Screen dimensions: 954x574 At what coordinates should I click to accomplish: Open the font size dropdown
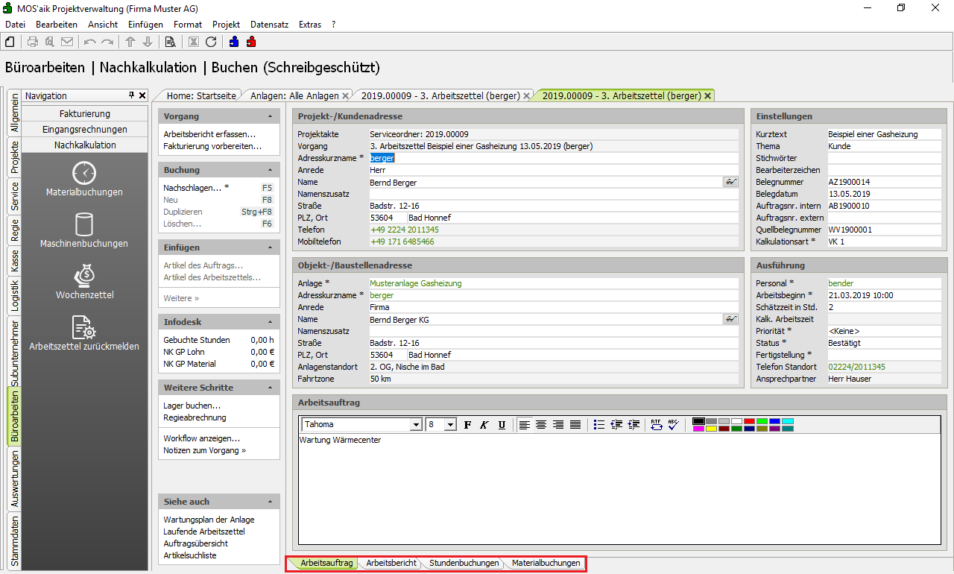(x=450, y=424)
